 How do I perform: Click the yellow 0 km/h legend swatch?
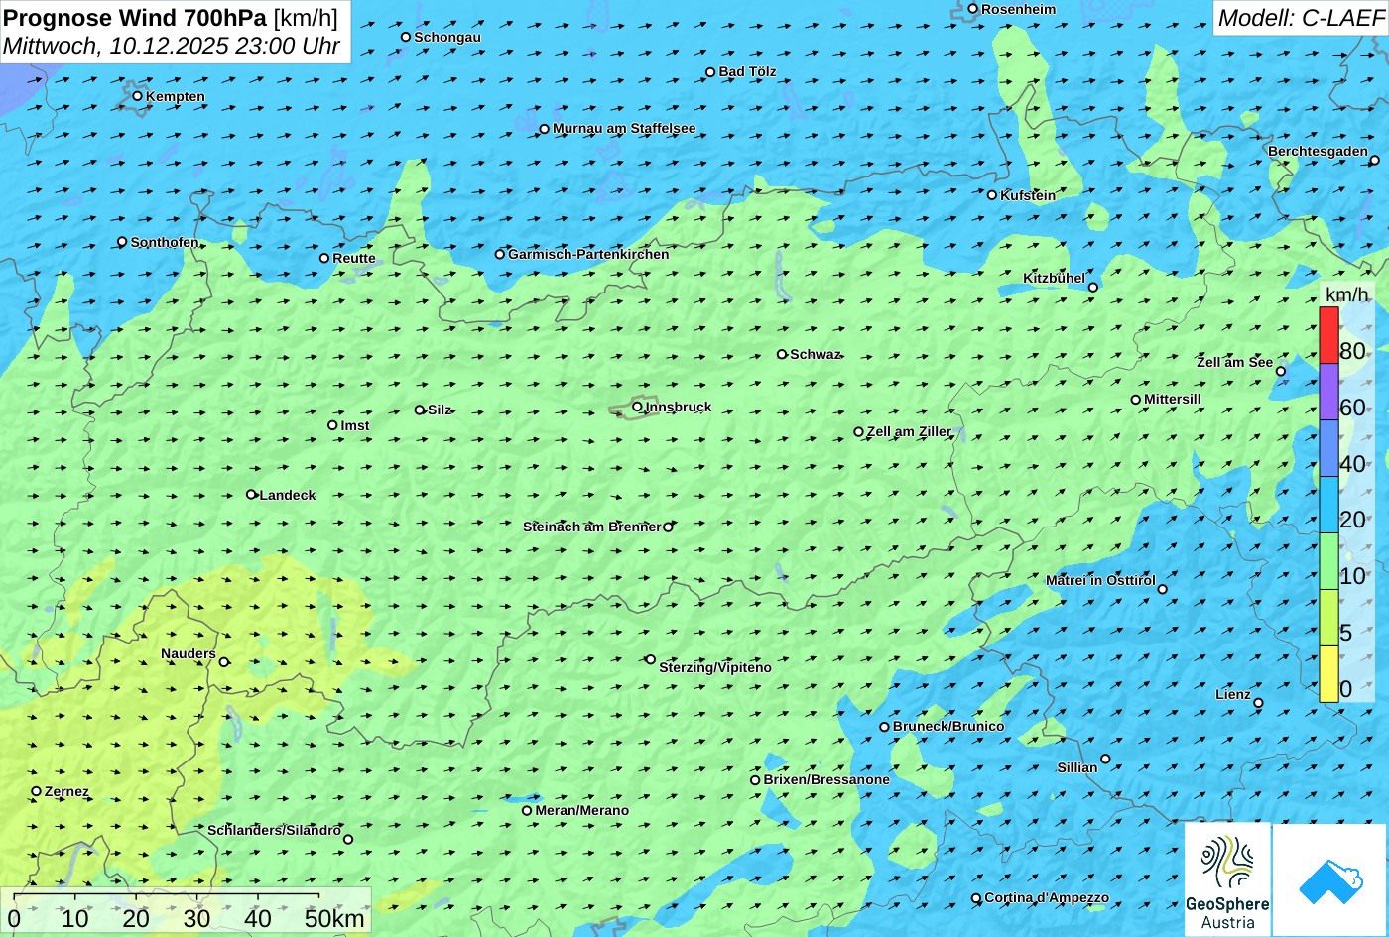tap(1328, 674)
